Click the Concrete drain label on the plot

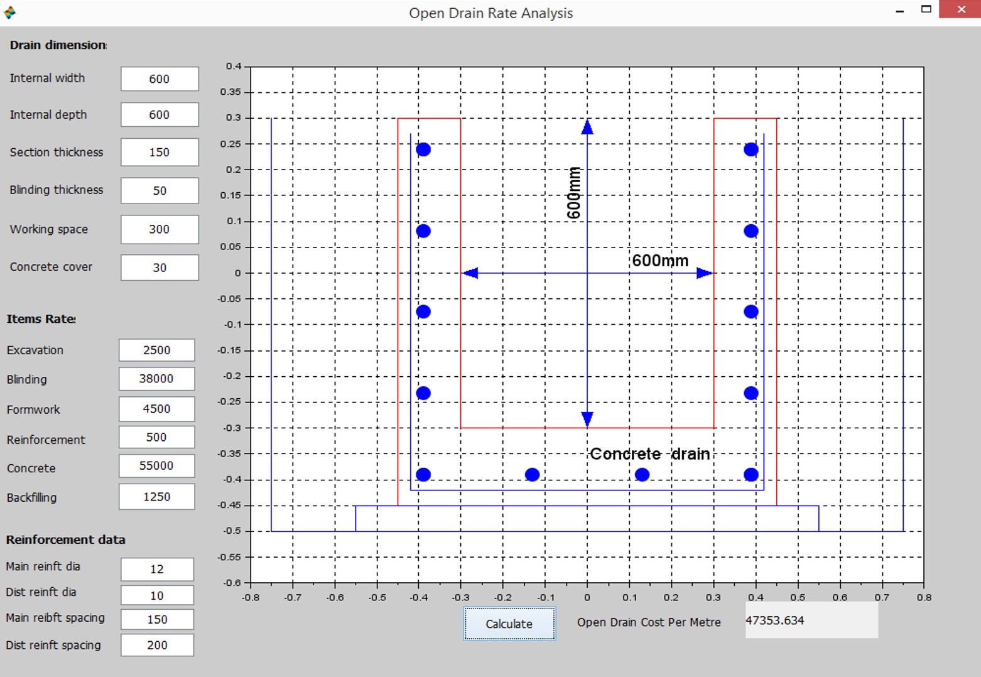point(650,453)
